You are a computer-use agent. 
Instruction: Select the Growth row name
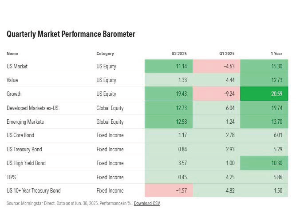(x=14, y=94)
